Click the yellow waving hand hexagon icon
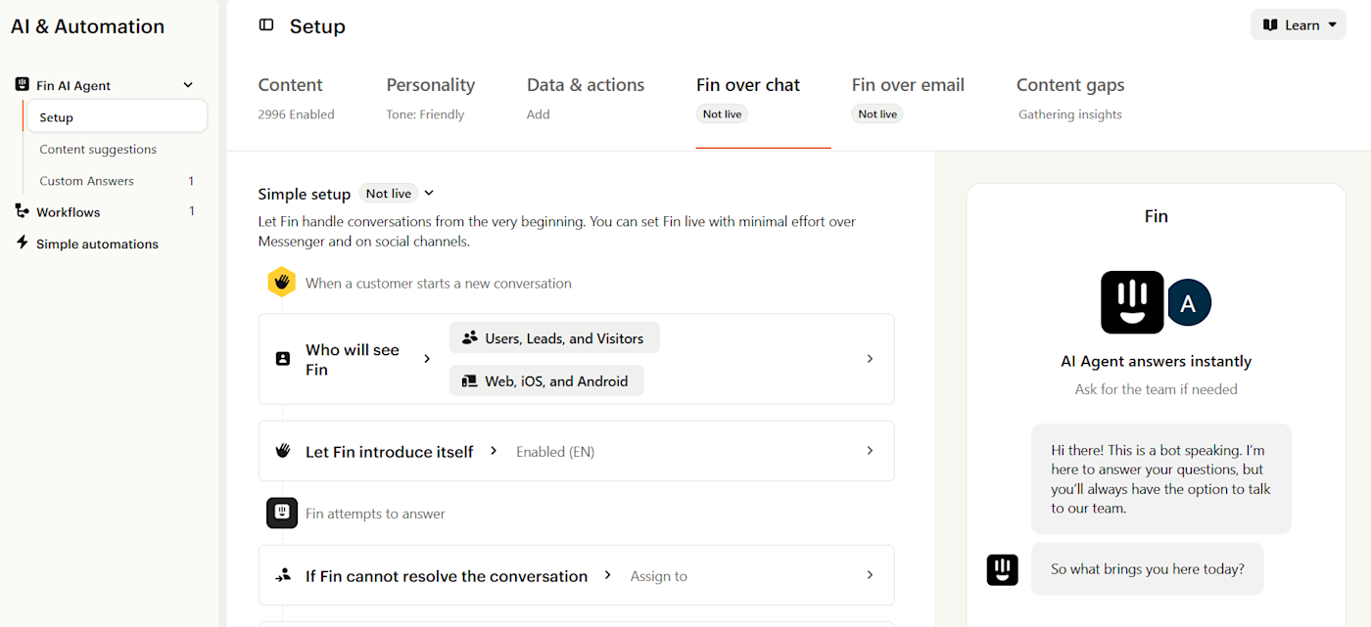Image resolution: width=1371 pixels, height=627 pixels. (x=282, y=283)
